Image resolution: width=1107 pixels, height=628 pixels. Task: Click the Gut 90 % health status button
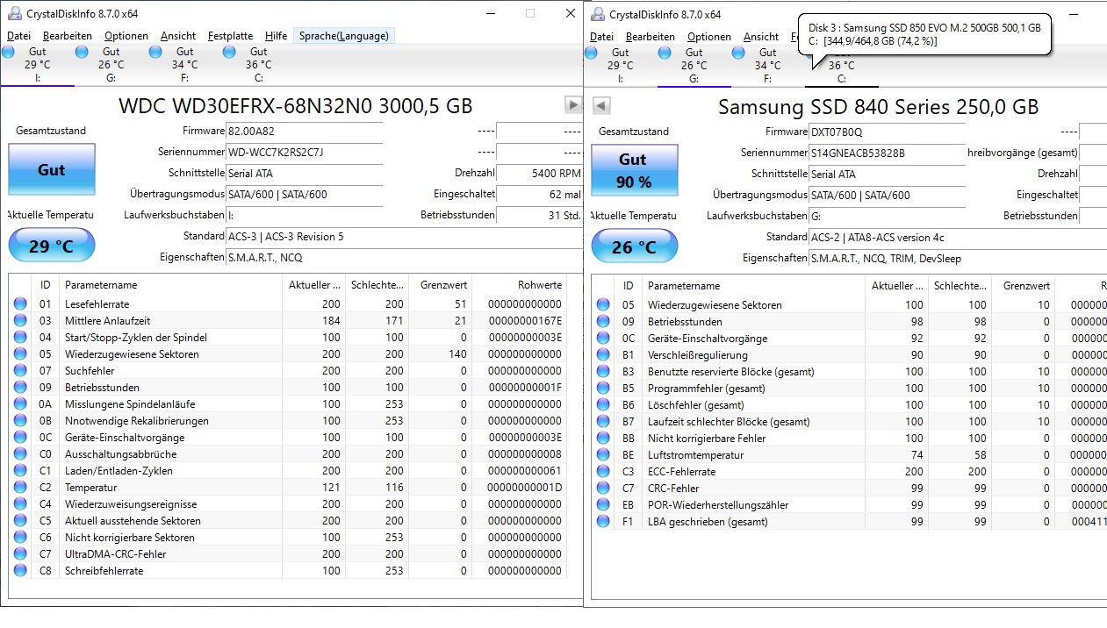pos(634,170)
